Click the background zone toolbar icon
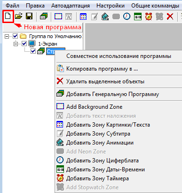Image resolution: width=182 pixels, height=193 pixels. [x=58, y=16]
